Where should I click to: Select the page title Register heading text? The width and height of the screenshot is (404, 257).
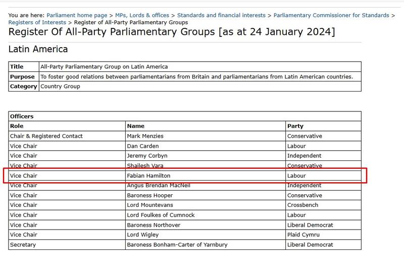172,32
